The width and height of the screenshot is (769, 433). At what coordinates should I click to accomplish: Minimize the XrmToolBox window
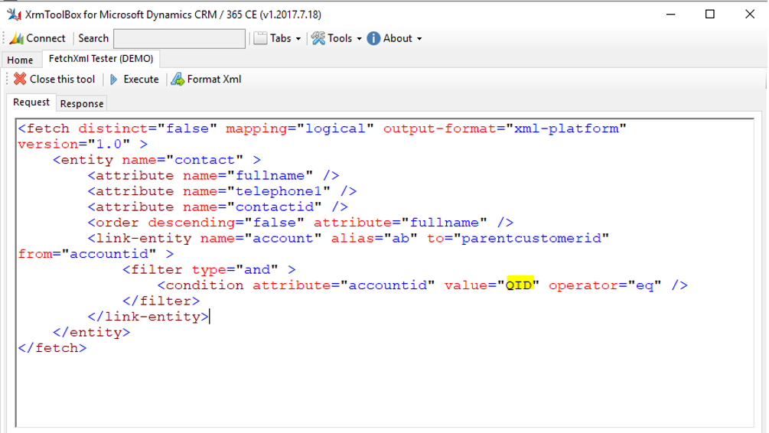tap(671, 15)
